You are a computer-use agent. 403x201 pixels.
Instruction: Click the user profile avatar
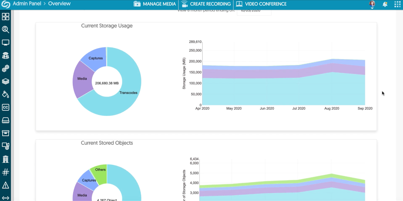click(372, 4)
